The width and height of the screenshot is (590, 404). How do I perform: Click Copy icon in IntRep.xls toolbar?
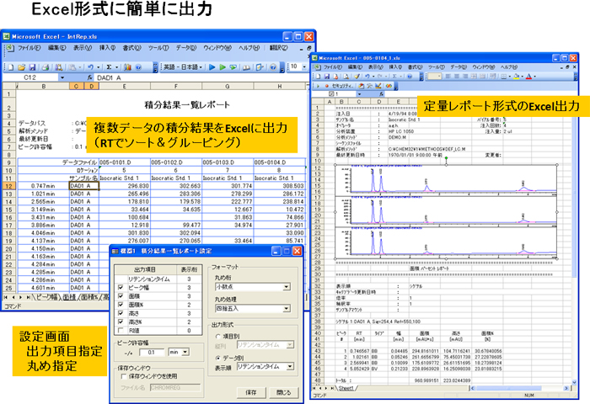point(72,67)
